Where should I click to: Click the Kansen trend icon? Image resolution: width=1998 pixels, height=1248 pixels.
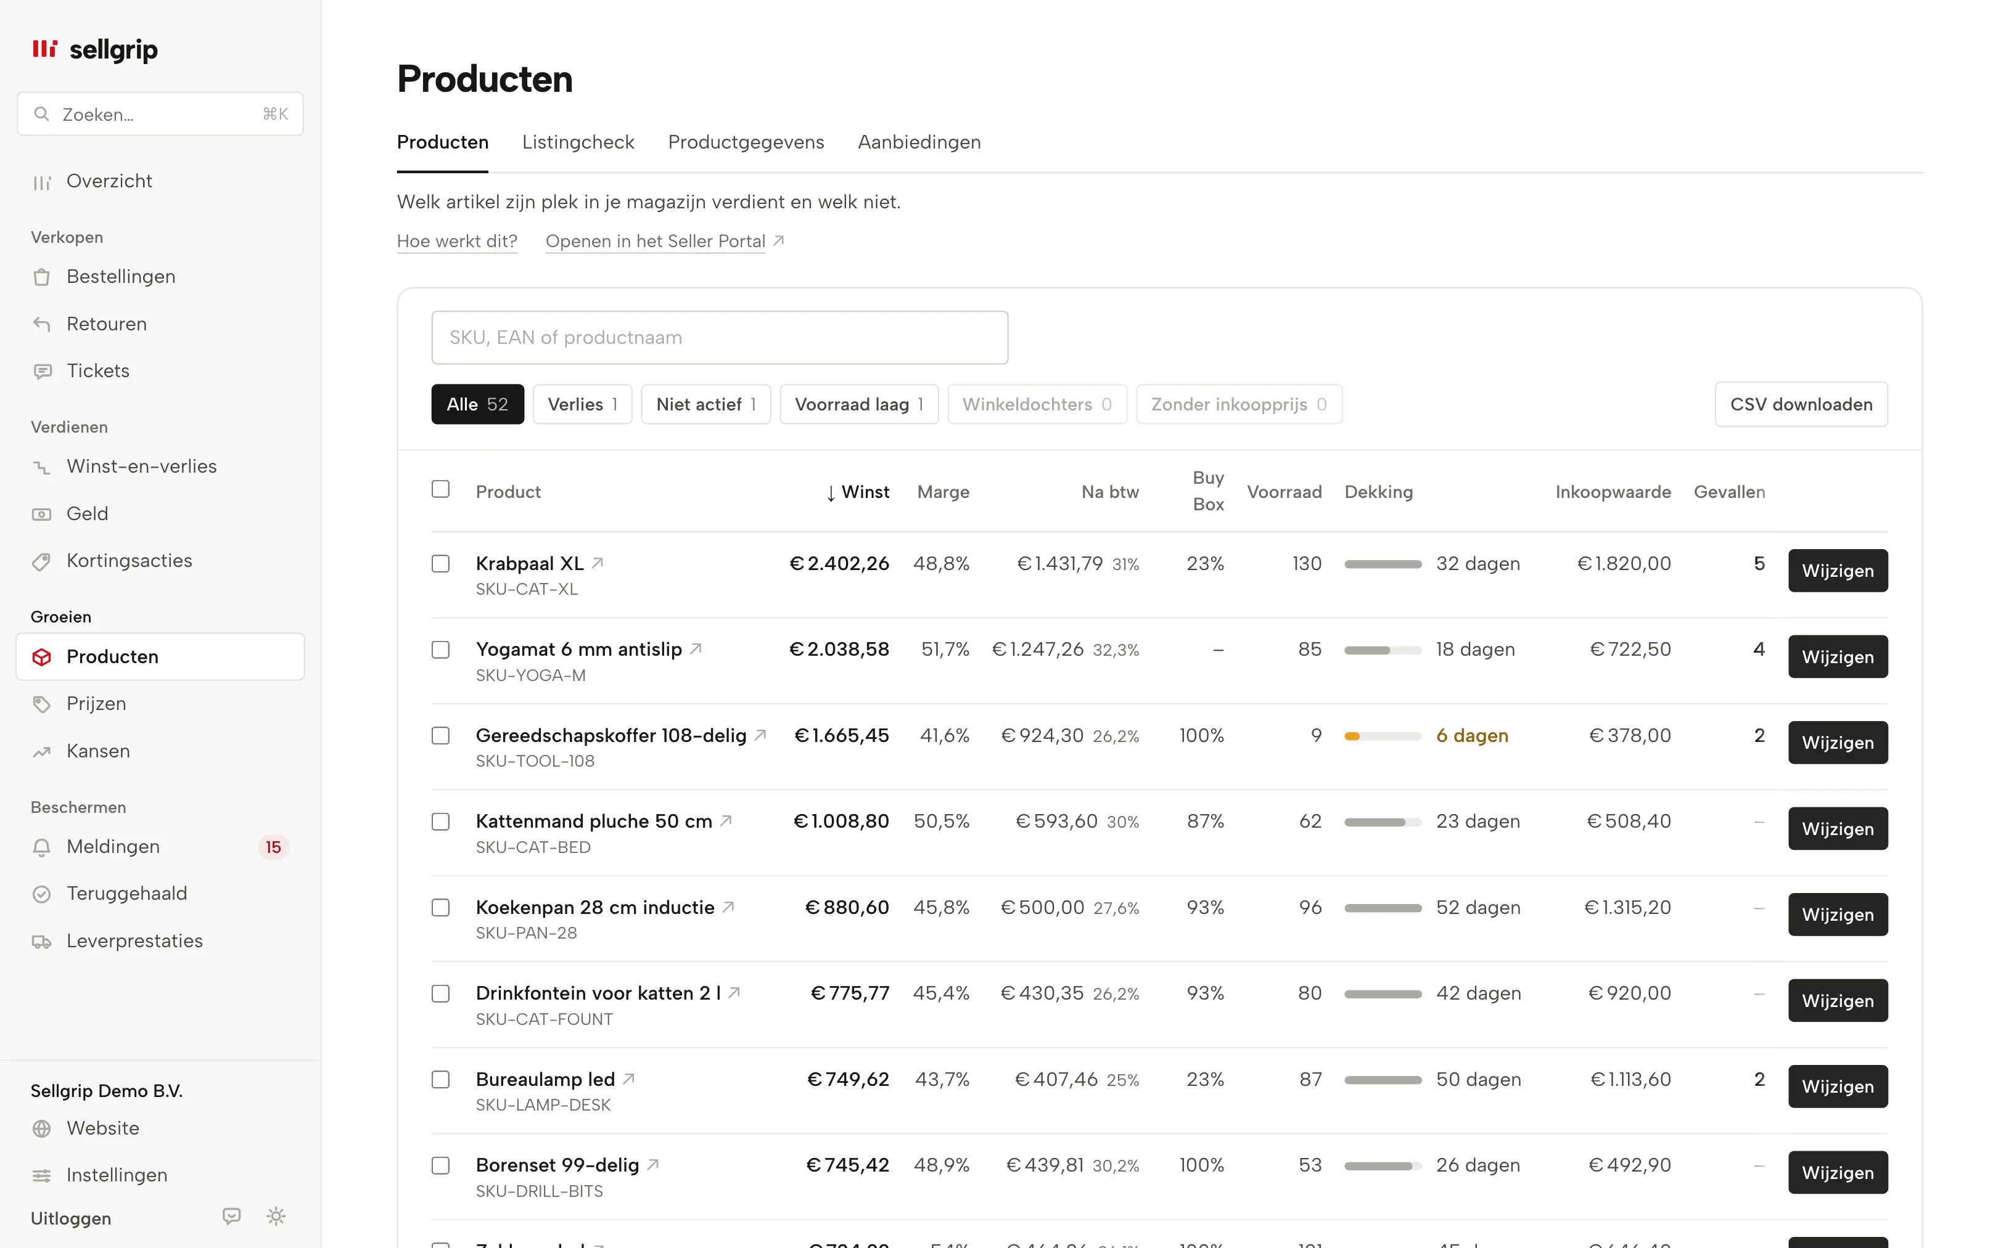(42, 752)
